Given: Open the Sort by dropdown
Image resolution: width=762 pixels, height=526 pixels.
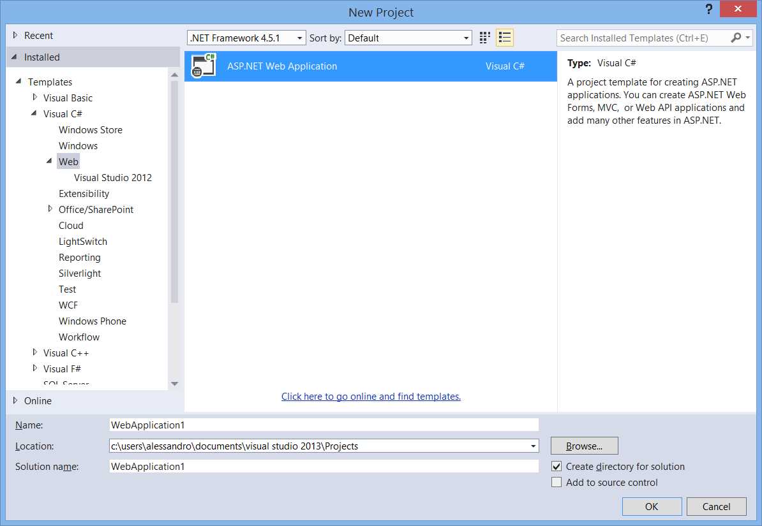Looking at the screenshot, I should point(467,38).
